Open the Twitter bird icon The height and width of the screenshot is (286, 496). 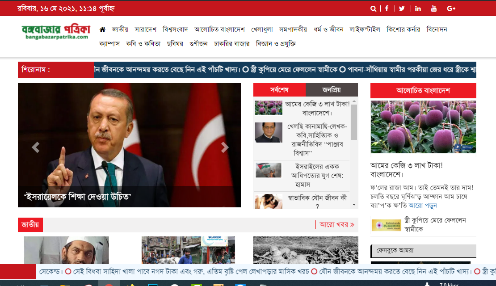402,8
